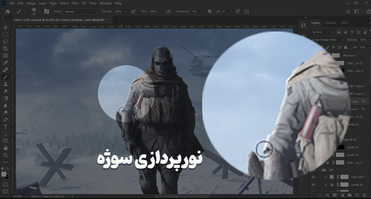
Task: Open the Filter menu
Action: click(x=75, y=3)
